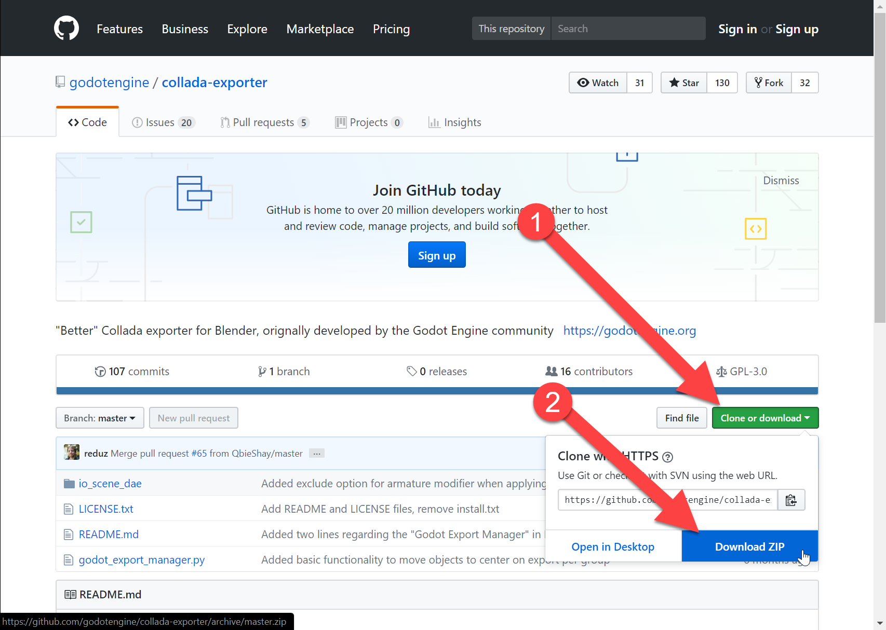Copy clone URL with clipboard icon
This screenshot has height=630, width=886.
click(x=791, y=500)
